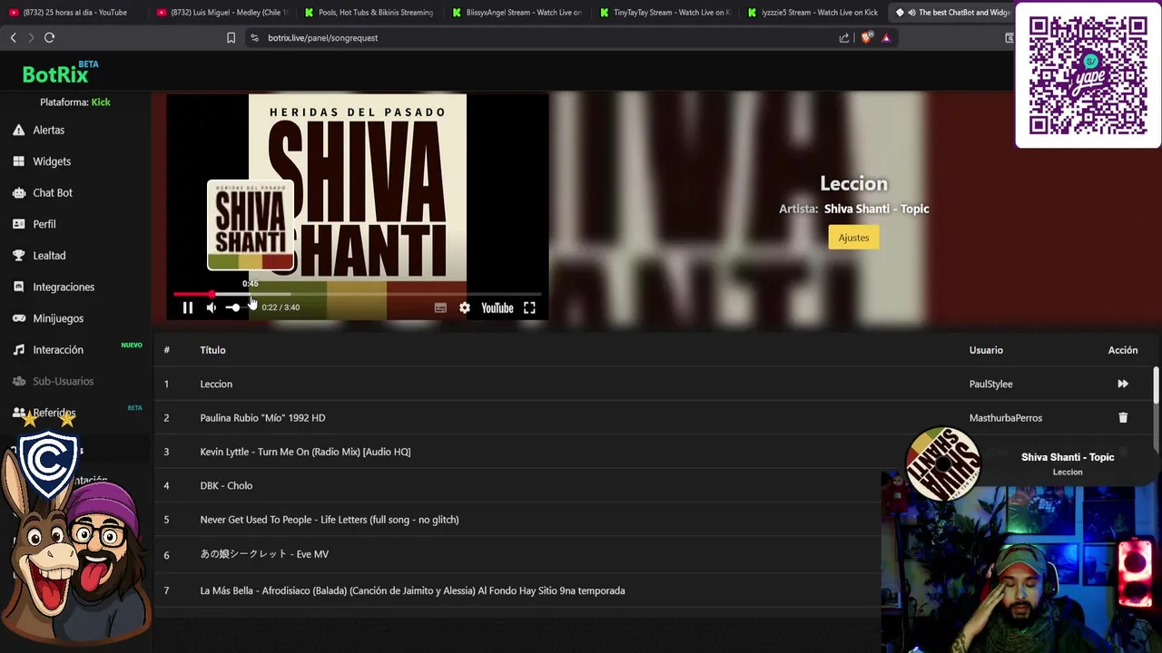The image size is (1162, 653).
Task: Adjust the video volume slider
Action: [238, 307]
